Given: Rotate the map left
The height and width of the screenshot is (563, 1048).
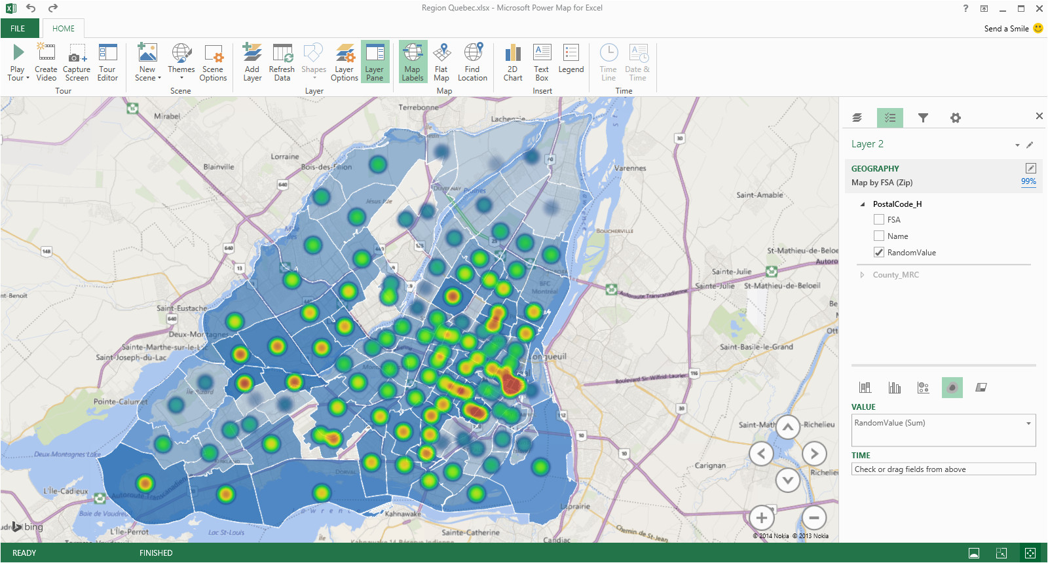Looking at the screenshot, I should click(x=761, y=454).
